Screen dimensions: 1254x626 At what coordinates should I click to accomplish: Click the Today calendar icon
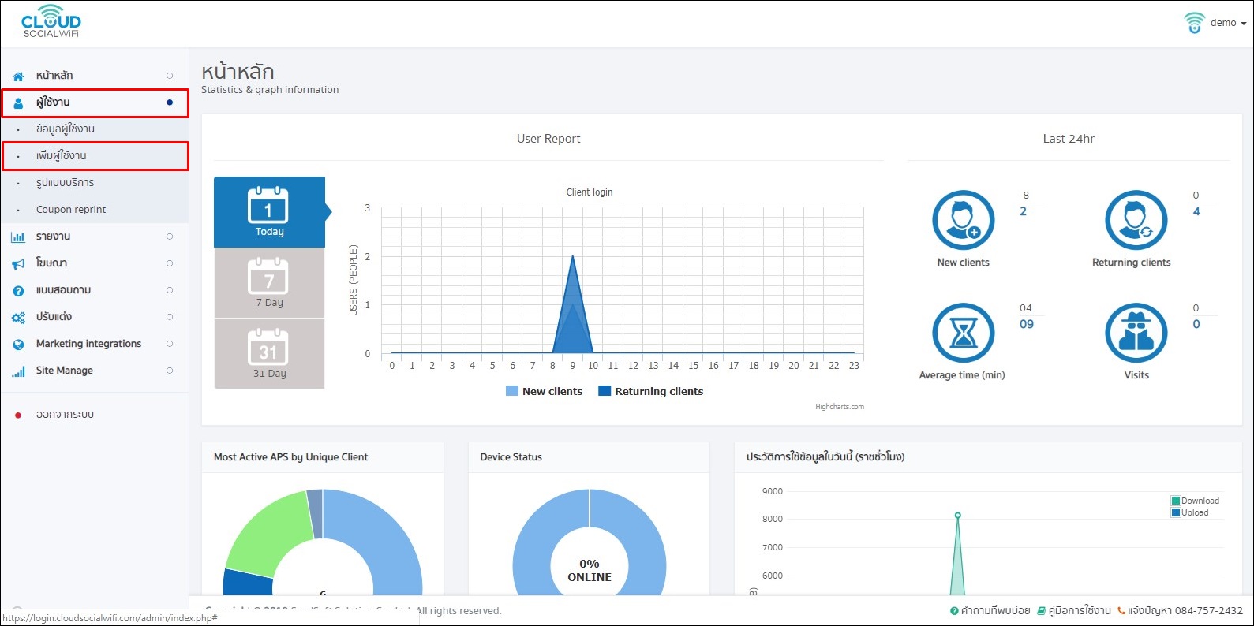click(x=269, y=205)
